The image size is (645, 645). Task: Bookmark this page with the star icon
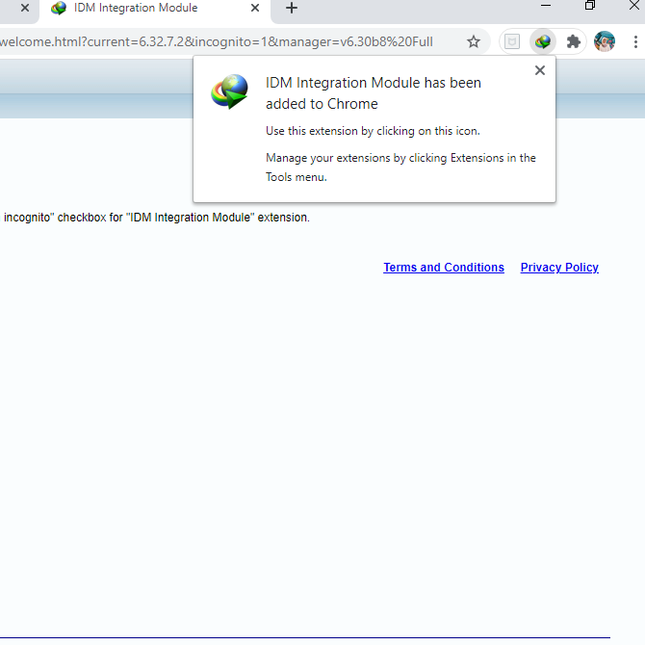click(474, 41)
